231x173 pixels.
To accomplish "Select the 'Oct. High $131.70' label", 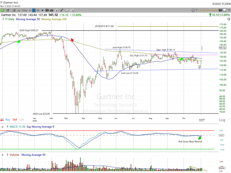I will point(139,56).
